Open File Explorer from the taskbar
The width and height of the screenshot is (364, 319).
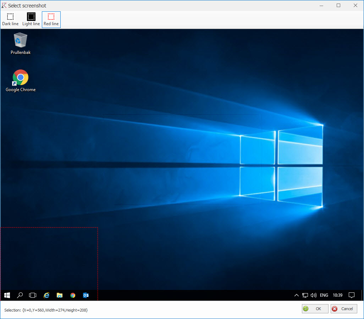pyautogui.click(x=60, y=295)
